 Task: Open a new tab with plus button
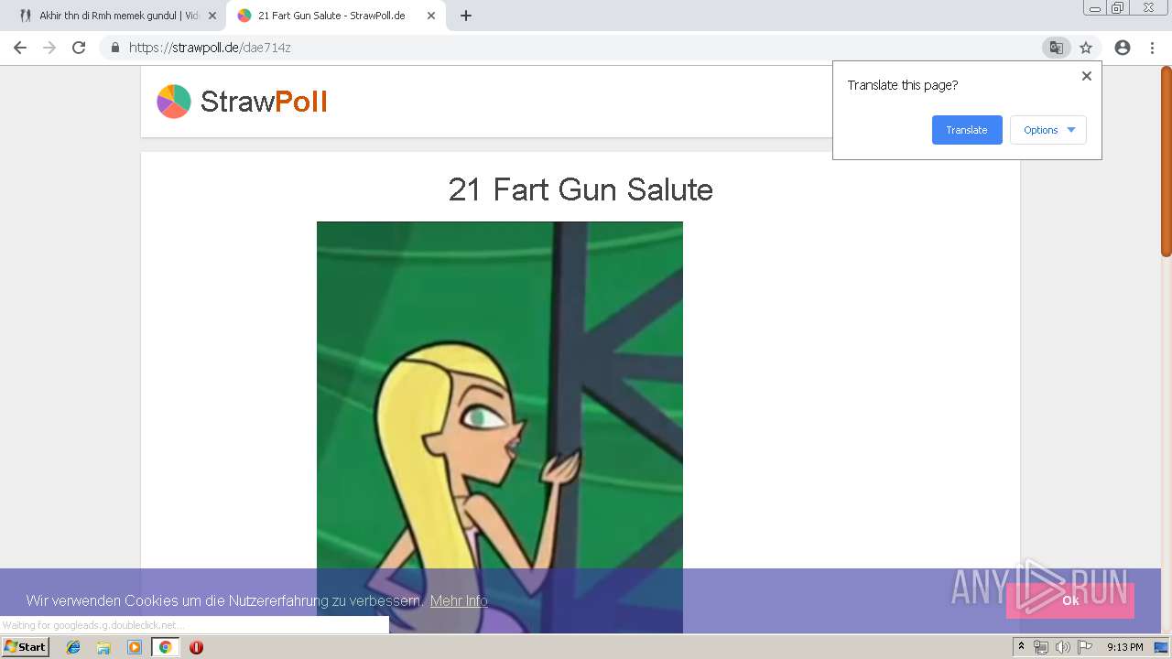[x=465, y=16]
